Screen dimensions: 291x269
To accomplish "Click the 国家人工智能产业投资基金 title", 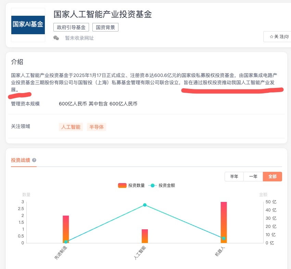I will point(103,14).
